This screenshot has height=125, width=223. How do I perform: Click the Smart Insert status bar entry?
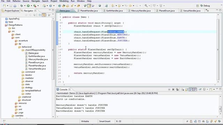pos(105,121)
